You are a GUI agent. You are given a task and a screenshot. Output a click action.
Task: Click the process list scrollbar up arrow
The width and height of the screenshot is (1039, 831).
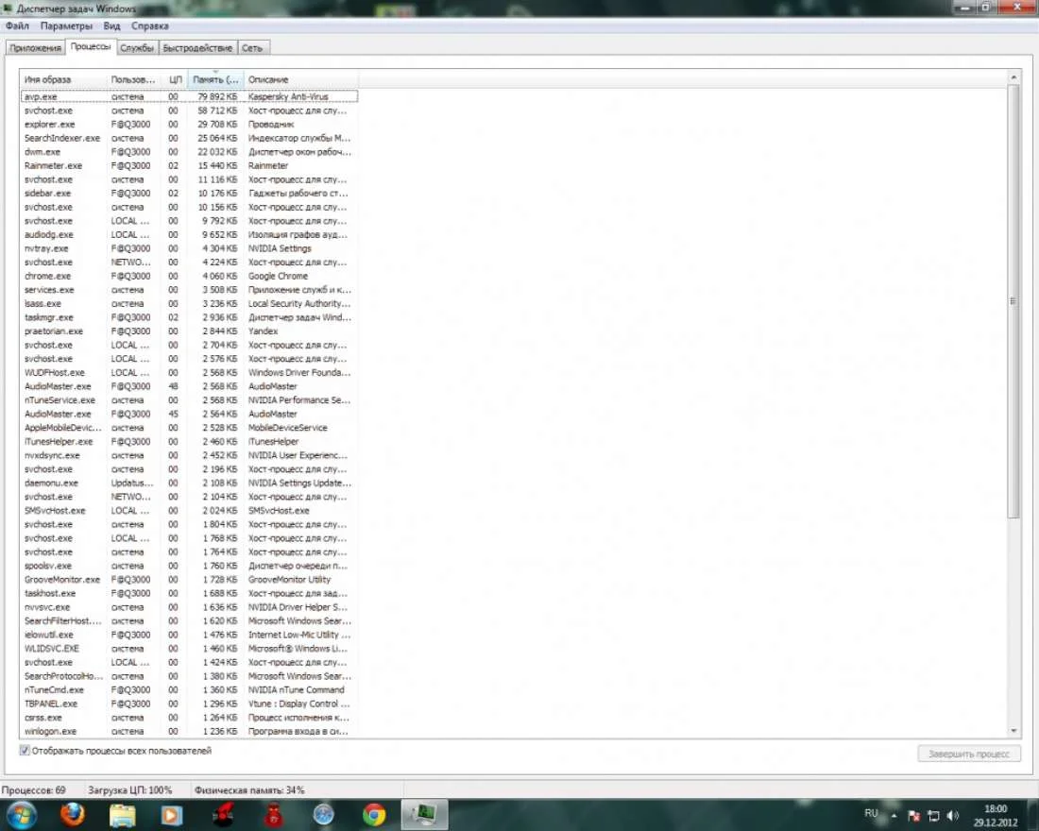pyautogui.click(x=1013, y=77)
